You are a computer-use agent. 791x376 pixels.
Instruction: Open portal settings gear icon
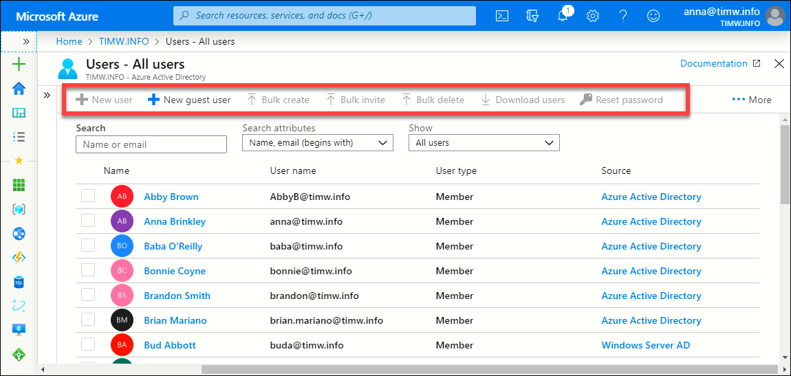pos(592,16)
